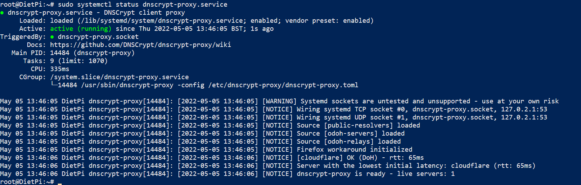
Task: Click the green dot before dnscrypt-proxy.socket
Action: click(52, 37)
